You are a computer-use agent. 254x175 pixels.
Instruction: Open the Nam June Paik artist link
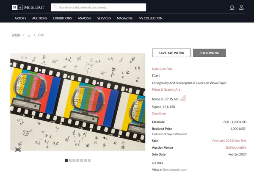click(x=162, y=69)
